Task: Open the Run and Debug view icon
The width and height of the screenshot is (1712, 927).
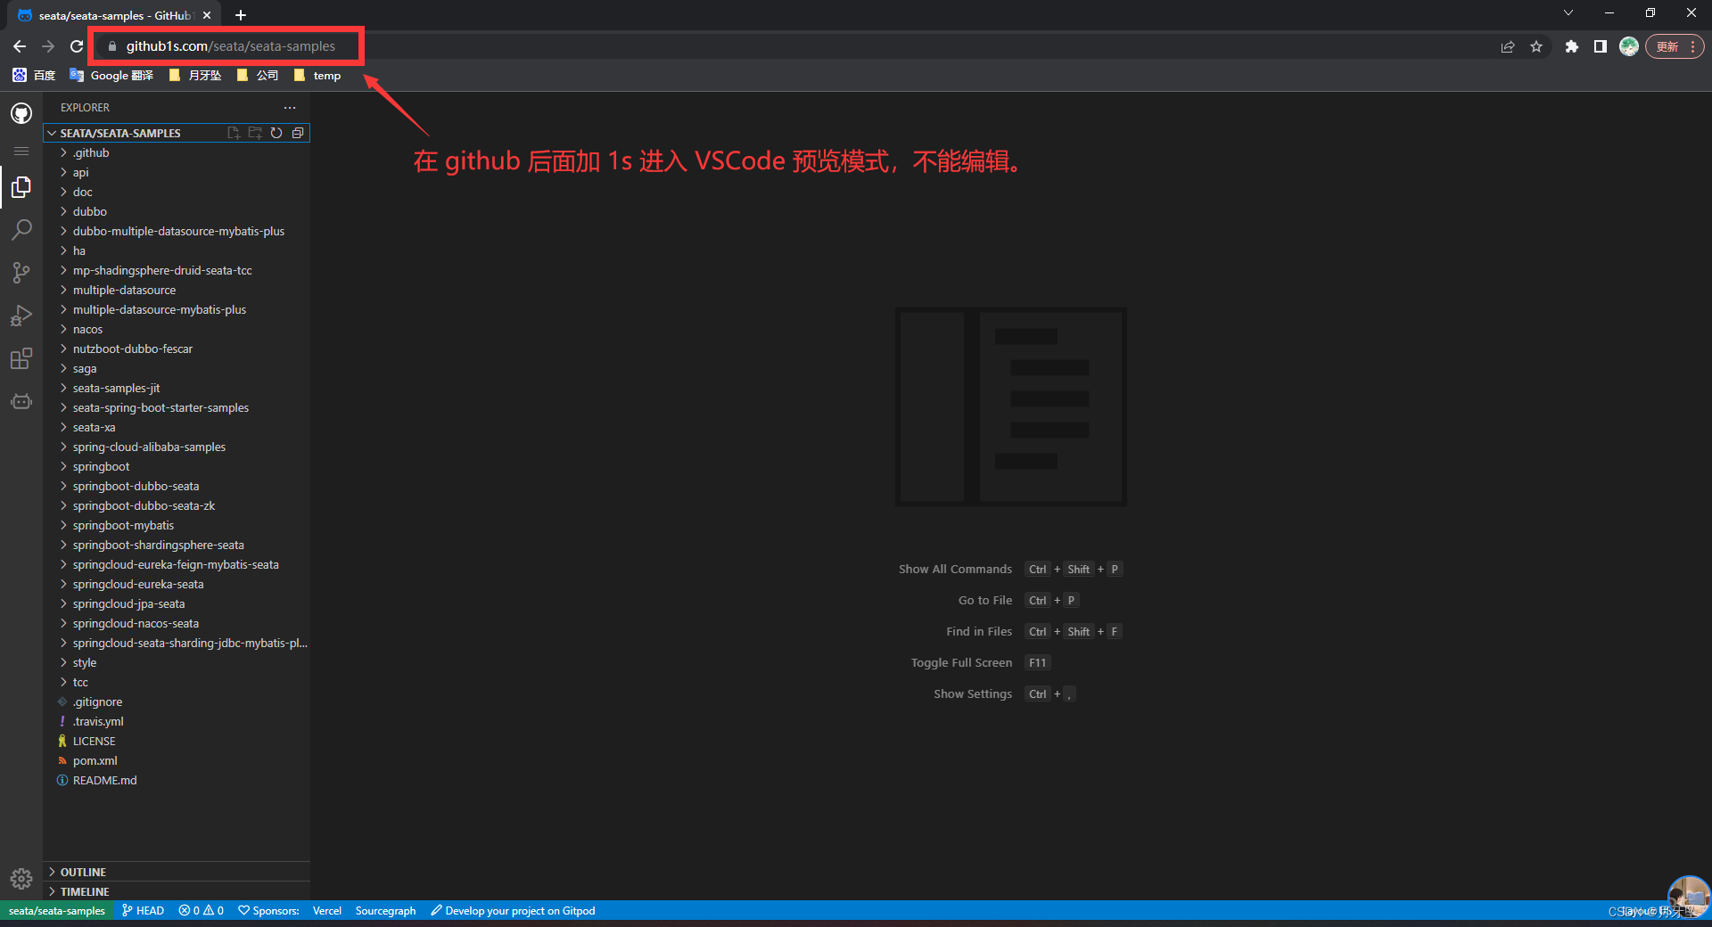Action: [21, 316]
